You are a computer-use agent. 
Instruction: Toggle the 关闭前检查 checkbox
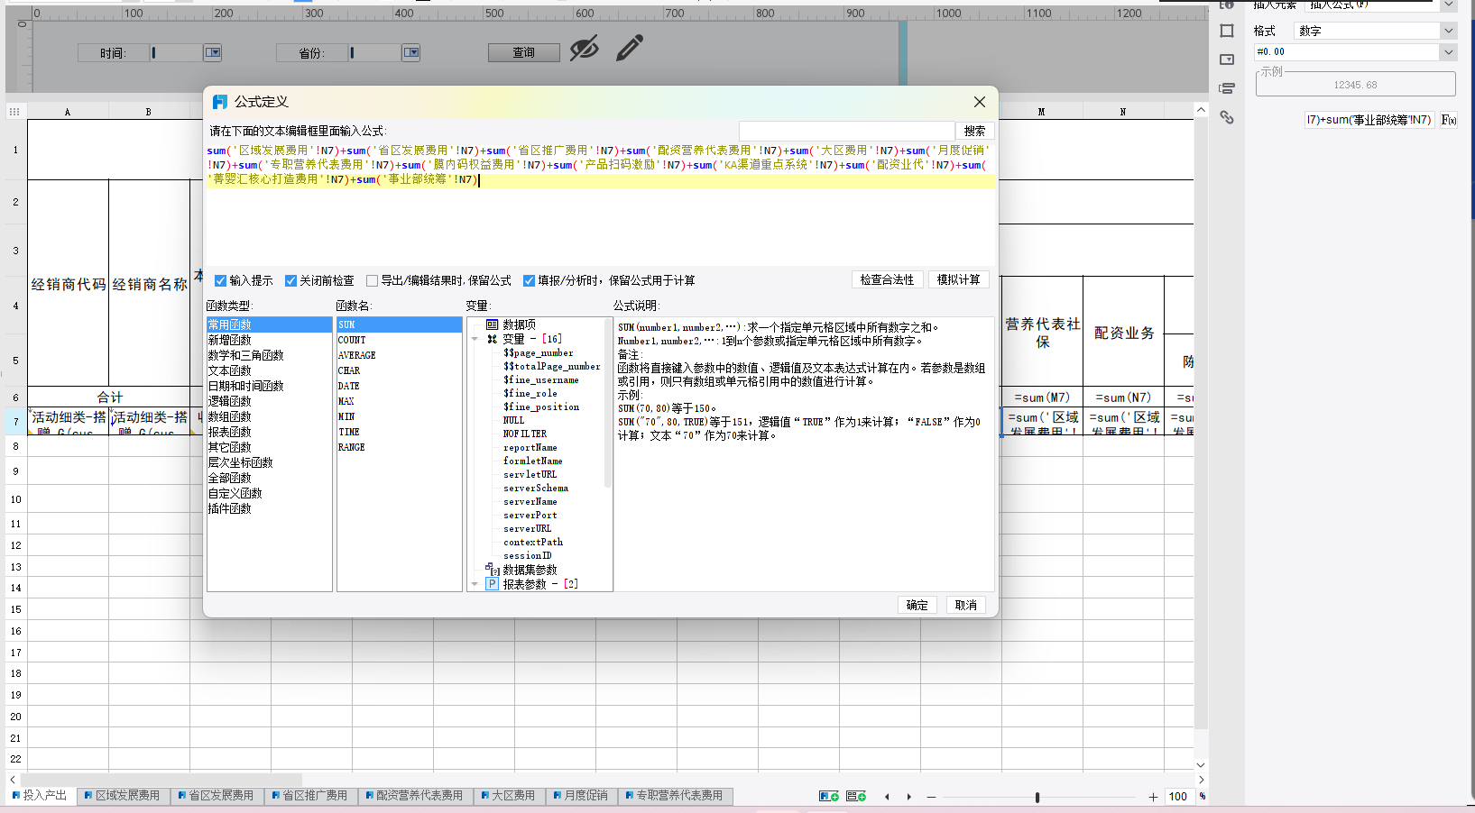(290, 280)
